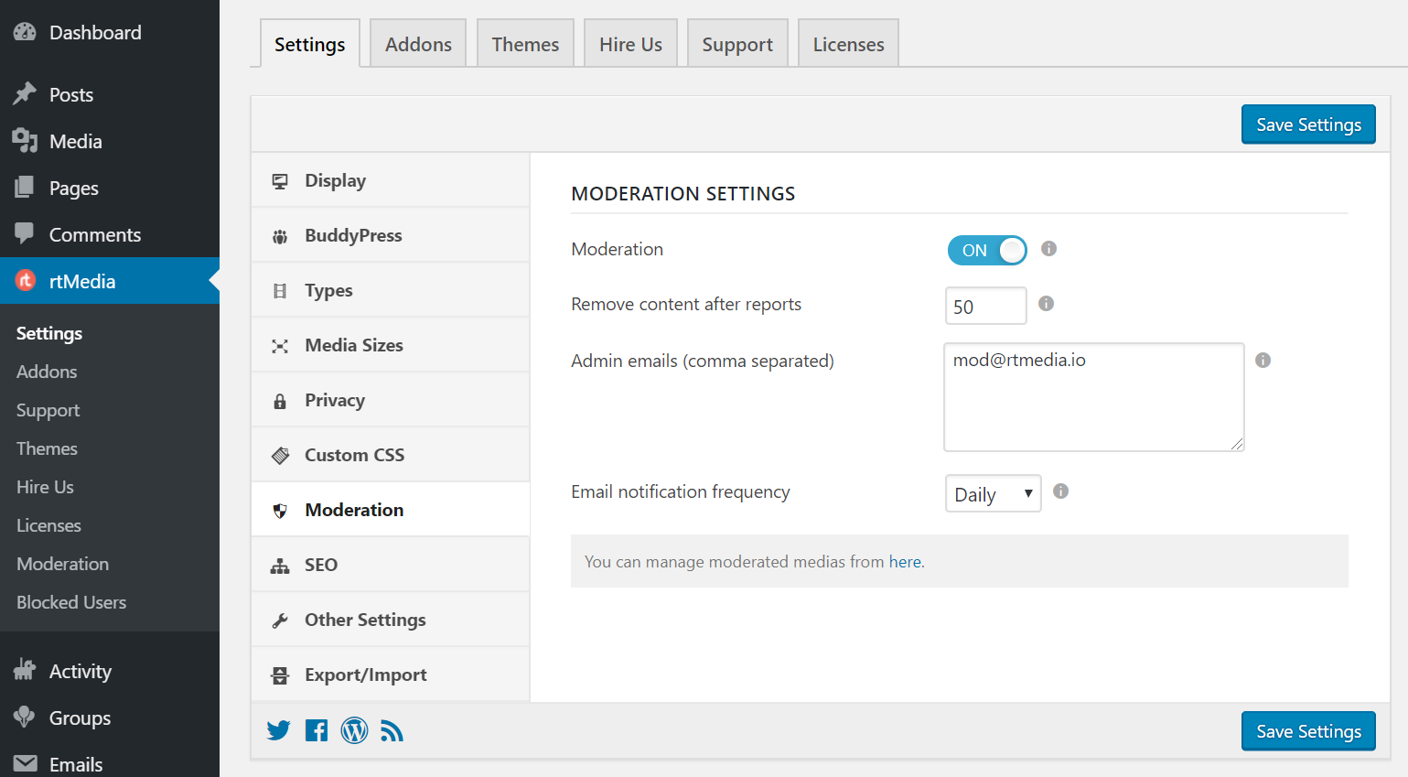Click the Facebook icon in footer
Screen dimensions: 1408x777
click(316, 730)
